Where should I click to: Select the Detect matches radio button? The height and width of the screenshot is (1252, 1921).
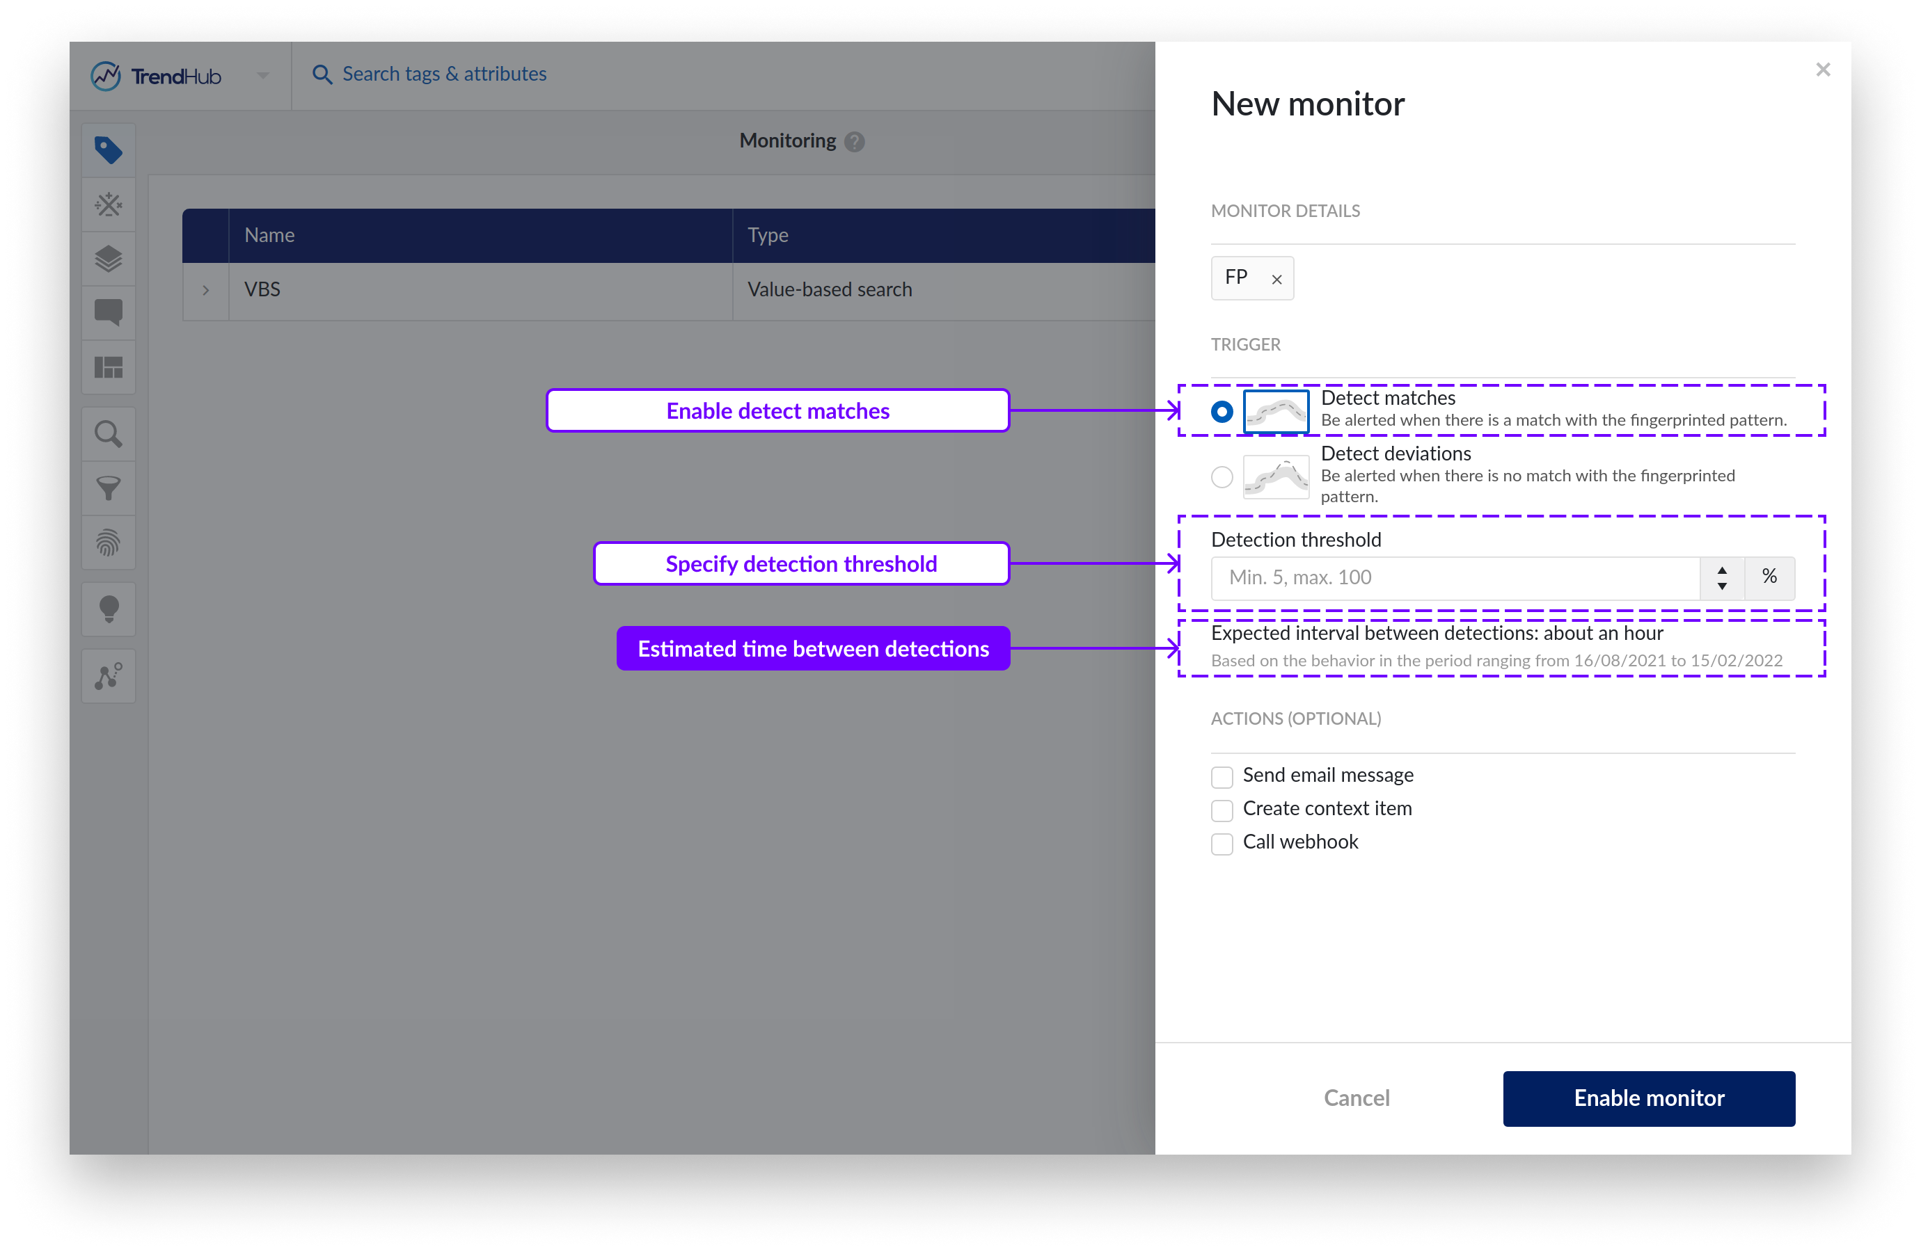[x=1222, y=411]
